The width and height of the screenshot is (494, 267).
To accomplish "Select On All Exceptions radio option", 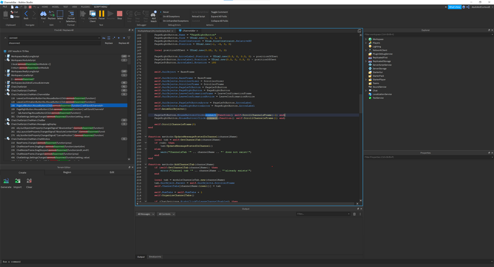I will (170, 16).
